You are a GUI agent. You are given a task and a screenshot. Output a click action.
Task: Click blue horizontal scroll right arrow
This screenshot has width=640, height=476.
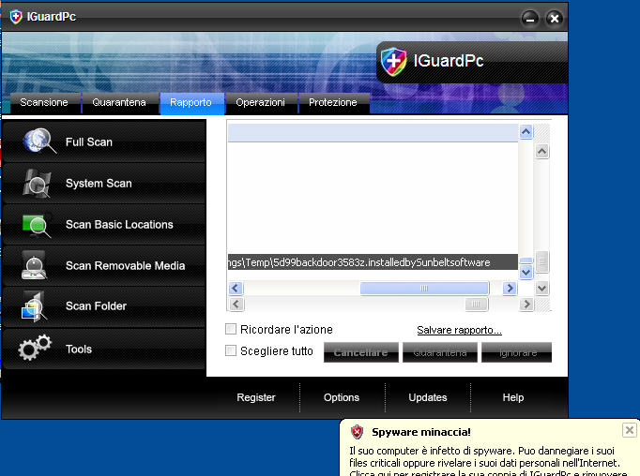pyautogui.click(x=510, y=288)
